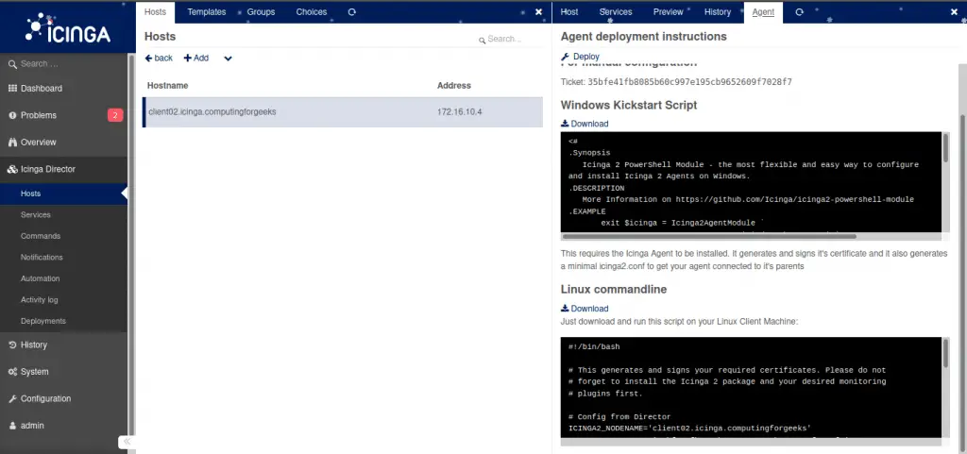967x454 pixels.
Task: Open Automation submenu item
Action: (40, 278)
